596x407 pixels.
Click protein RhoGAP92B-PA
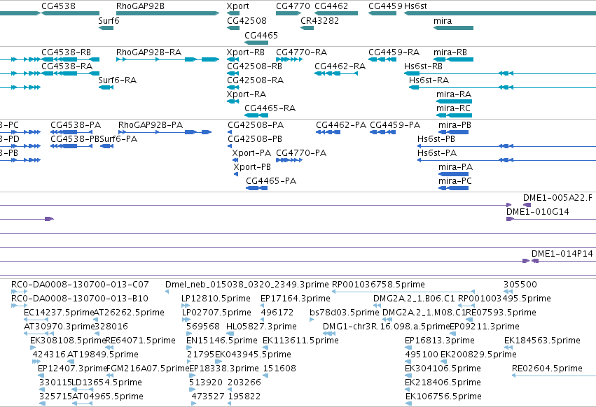[151, 125]
